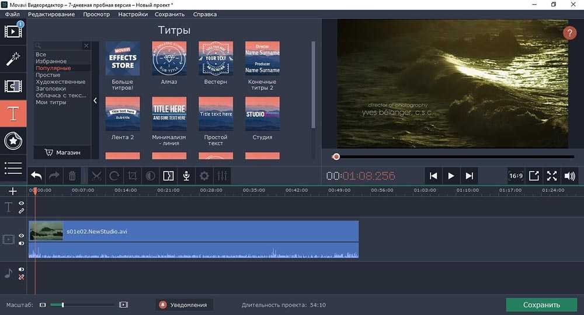Open the Filters magic wand tab
The width and height of the screenshot is (584, 315).
pyautogui.click(x=13, y=58)
